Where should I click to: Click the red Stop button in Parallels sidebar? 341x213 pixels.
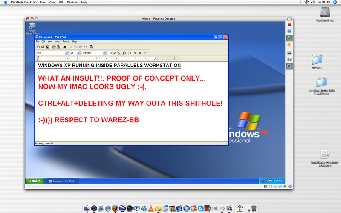[x=289, y=24]
